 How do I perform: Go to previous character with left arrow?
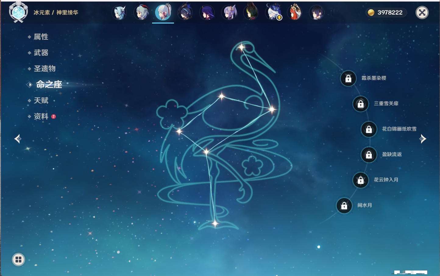click(18, 139)
